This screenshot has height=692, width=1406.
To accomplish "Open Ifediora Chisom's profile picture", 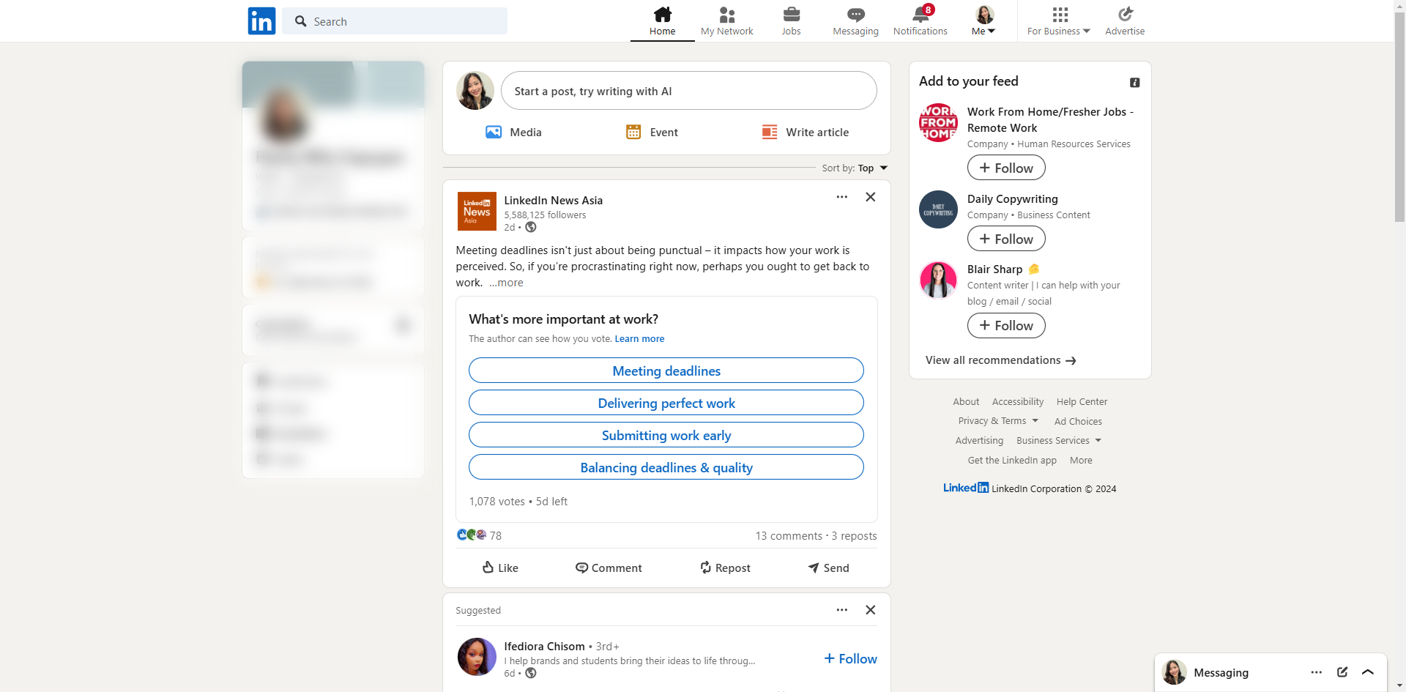I will pyautogui.click(x=477, y=657).
